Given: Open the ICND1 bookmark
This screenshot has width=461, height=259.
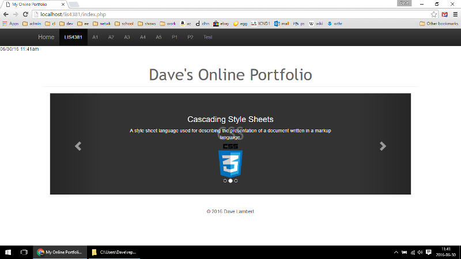Looking at the screenshot, I should click(260, 24).
